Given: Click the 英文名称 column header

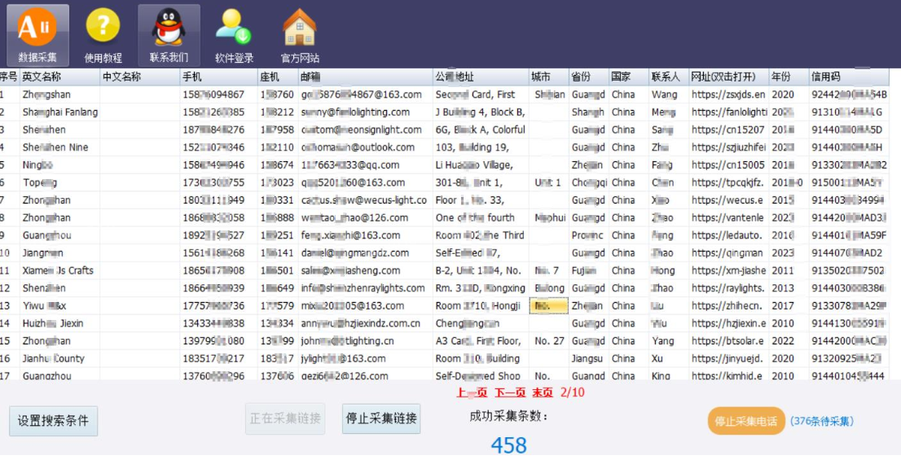Looking at the screenshot, I should point(59,77).
